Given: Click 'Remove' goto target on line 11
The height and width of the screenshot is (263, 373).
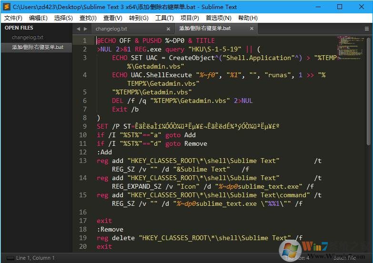Looking at the screenshot, I should coord(195,143).
